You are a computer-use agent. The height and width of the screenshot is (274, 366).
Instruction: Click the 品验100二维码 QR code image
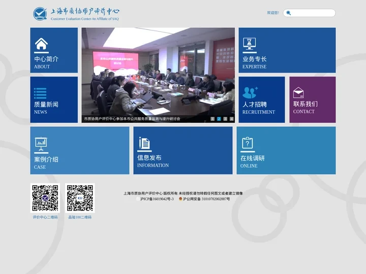click(x=80, y=198)
